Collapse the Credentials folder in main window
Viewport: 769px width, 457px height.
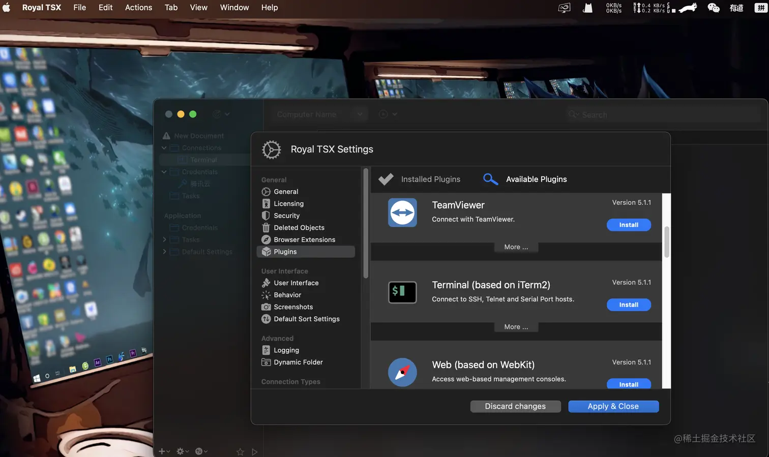164,172
